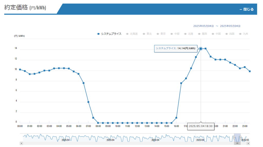Click the 06:30 data point
This screenshot has height=147, width=263.
click(x=83, y=83)
